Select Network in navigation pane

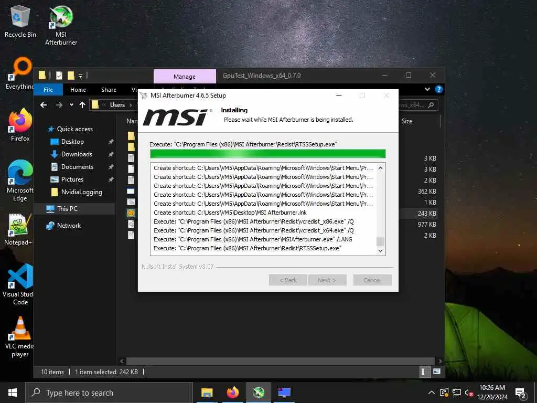[69, 226]
